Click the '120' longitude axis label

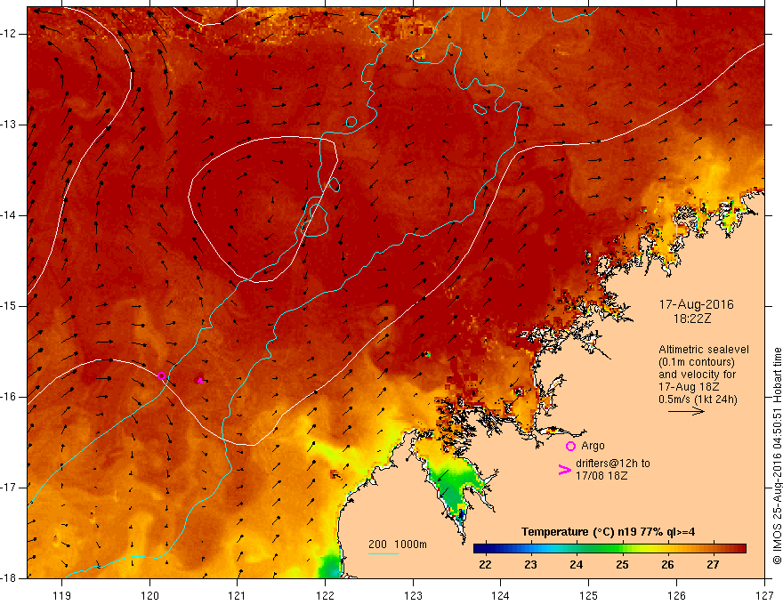coord(149,595)
